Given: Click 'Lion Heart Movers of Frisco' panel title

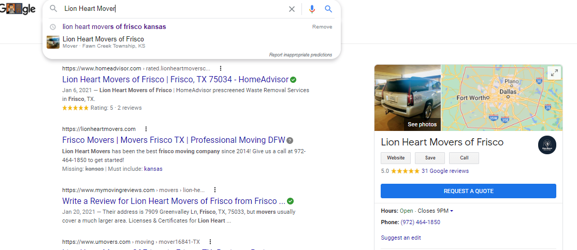Looking at the screenshot, I should pyautogui.click(x=442, y=142).
